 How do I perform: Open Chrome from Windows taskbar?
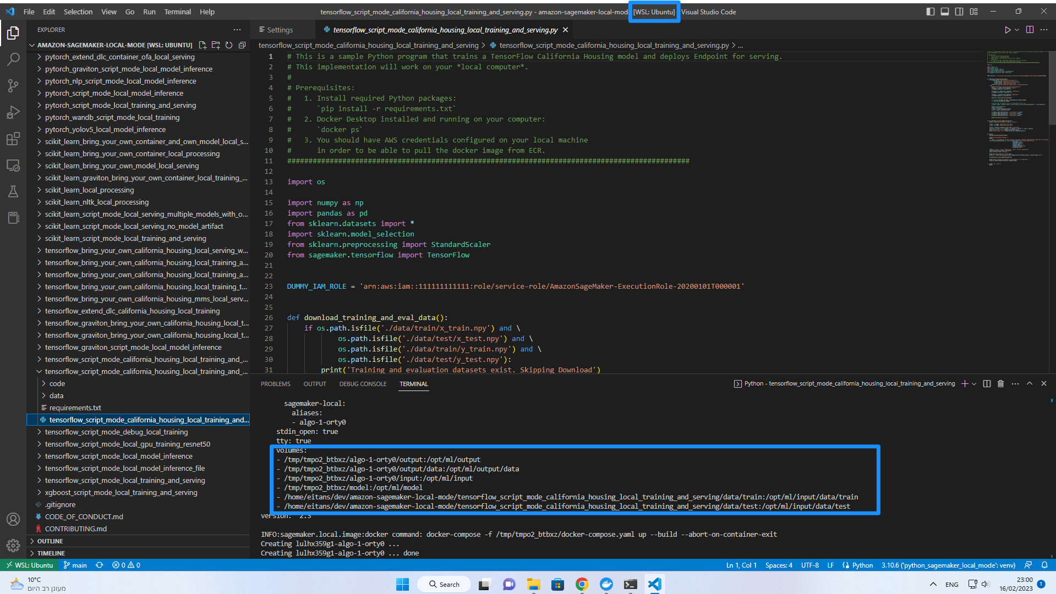pyautogui.click(x=582, y=584)
